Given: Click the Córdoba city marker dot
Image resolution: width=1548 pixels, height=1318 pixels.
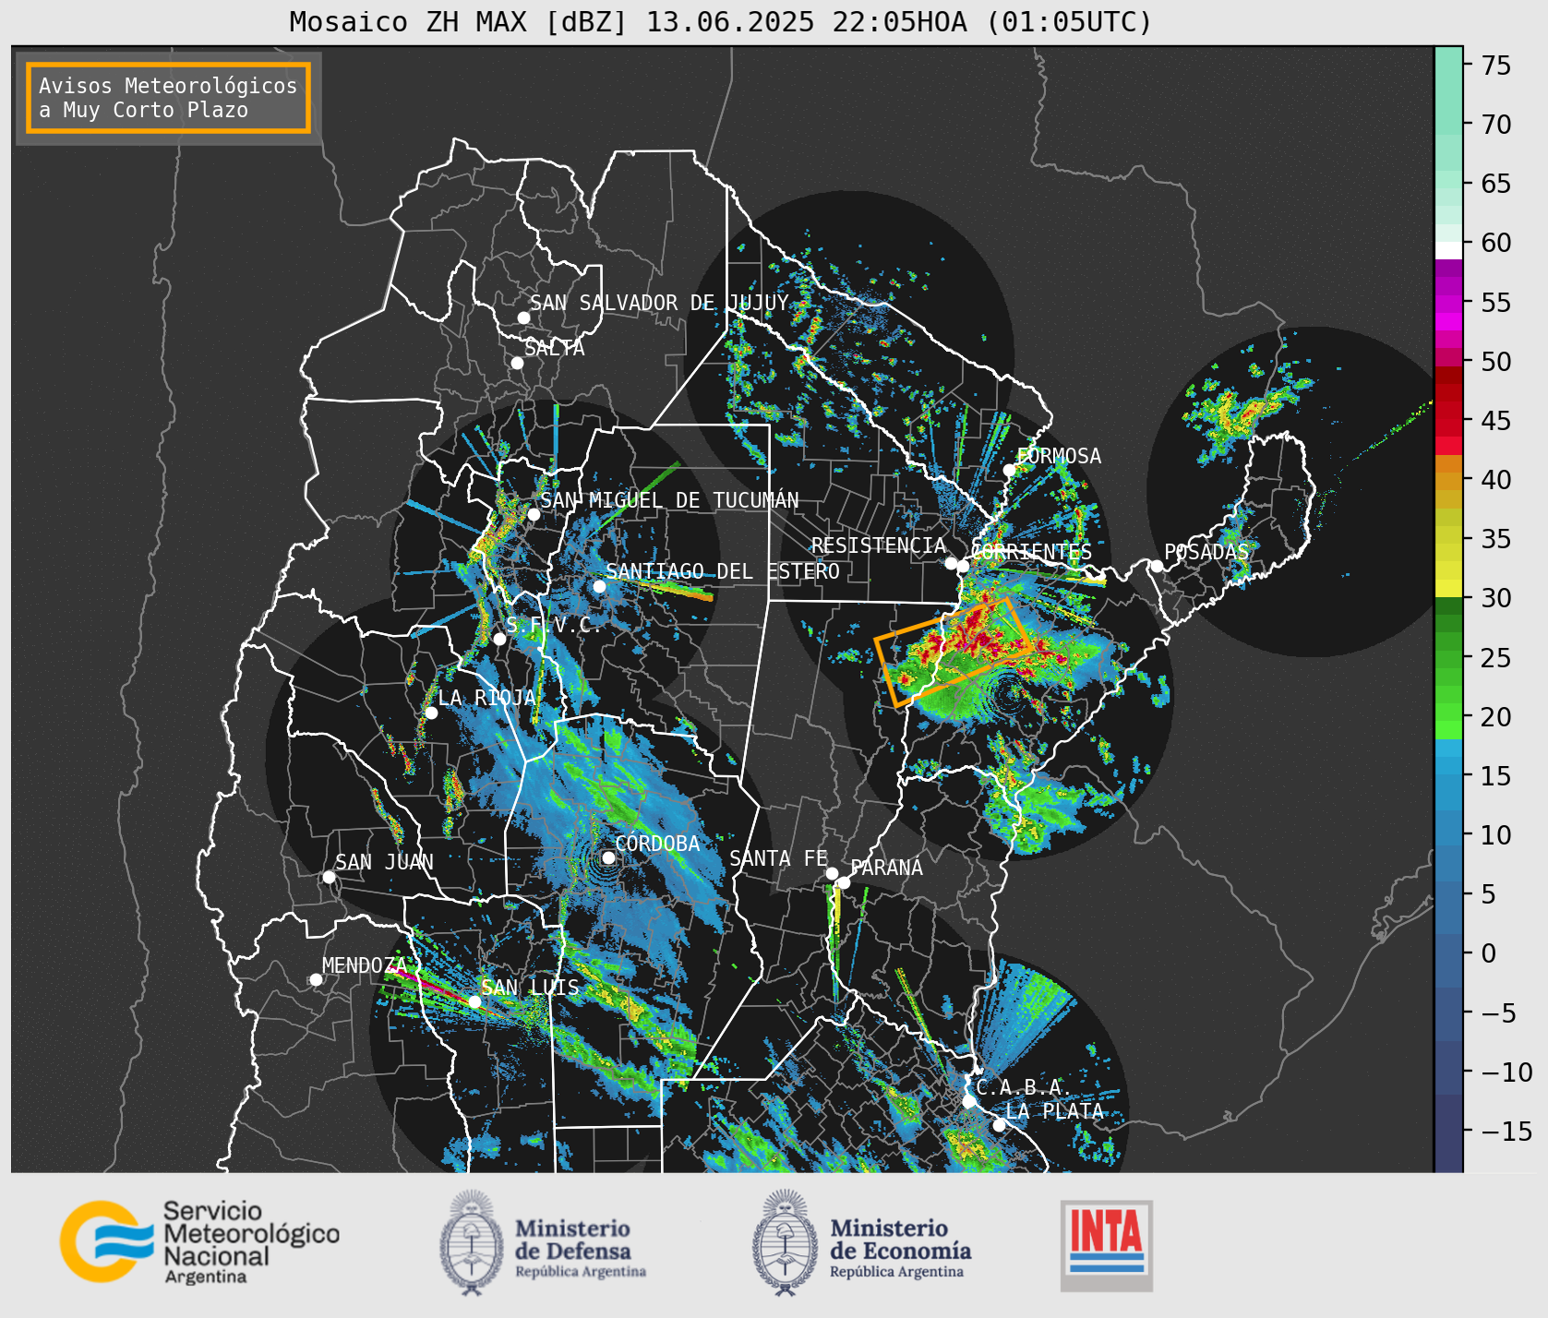Looking at the screenshot, I should click(x=608, y=857).
